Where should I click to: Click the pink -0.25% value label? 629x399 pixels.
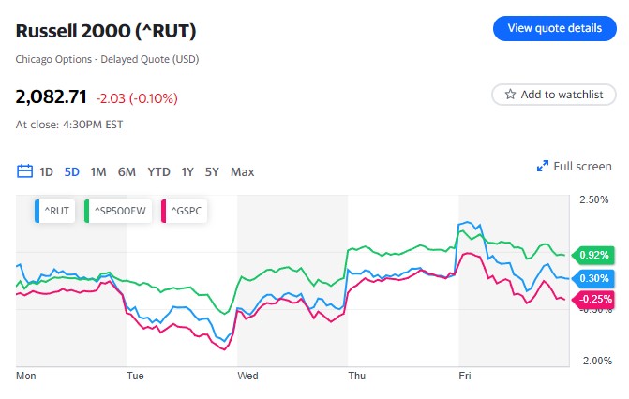(592, 300)
